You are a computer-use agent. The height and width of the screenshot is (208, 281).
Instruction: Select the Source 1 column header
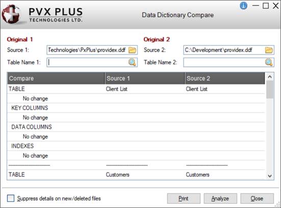point(145,79)
